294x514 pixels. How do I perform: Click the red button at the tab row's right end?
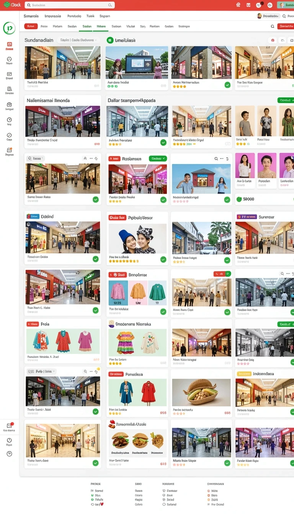pos(286,26)
